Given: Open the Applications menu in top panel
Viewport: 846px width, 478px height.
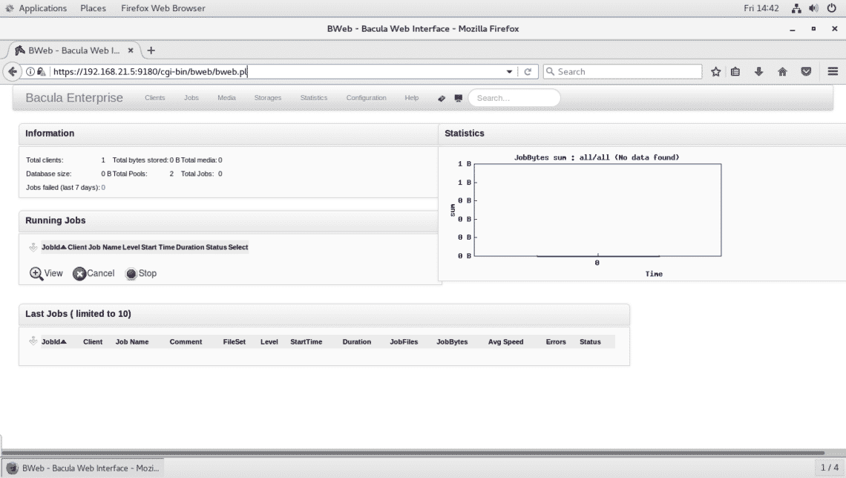Looking at the screenshot, I should pyautogui.click(x=42, y=8).
